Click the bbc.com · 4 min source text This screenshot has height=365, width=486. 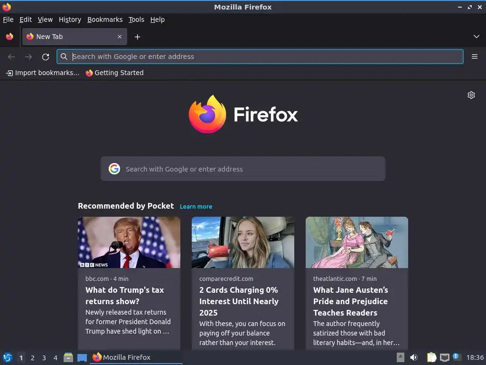pyautogui.click(x=107, y=279)
